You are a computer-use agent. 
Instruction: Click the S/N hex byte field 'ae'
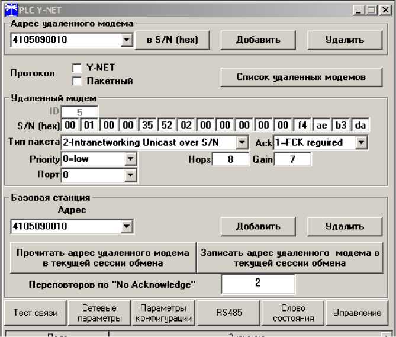pyautogui.click(x=321, y=125)
